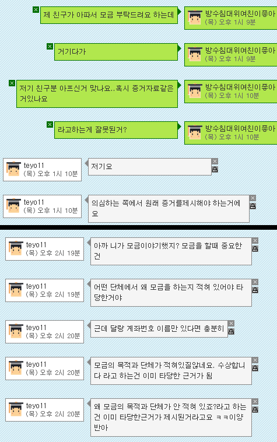Report the last message ending "이양반아"

(255, 409)
